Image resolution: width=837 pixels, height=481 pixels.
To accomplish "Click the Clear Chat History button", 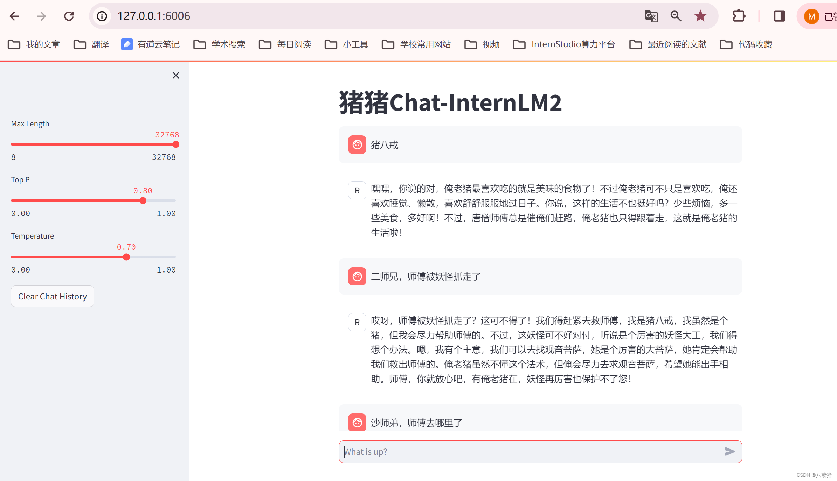I will pos(52,296).
